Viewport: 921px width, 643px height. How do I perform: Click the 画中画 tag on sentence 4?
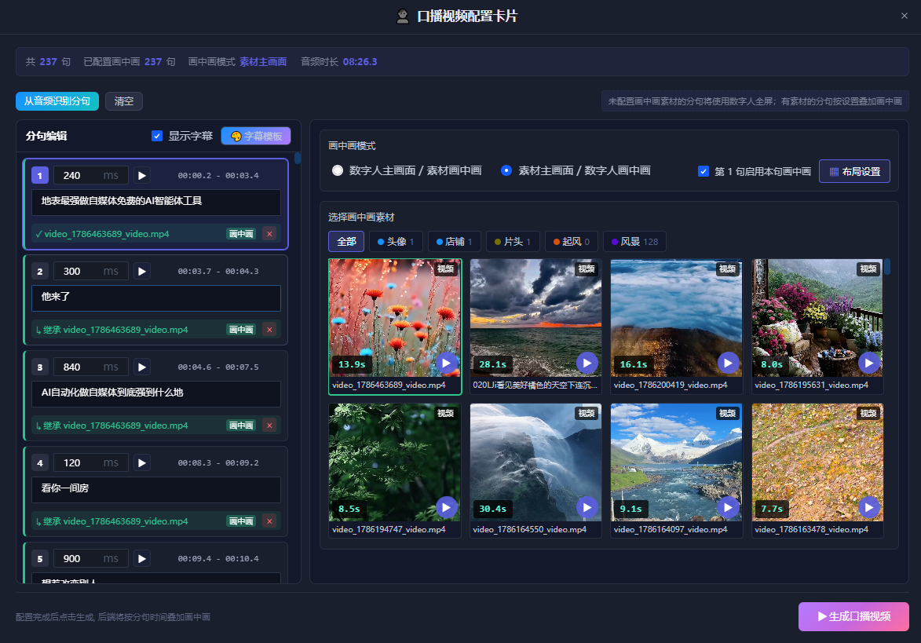pyautogui.click(x=241, y=521)
